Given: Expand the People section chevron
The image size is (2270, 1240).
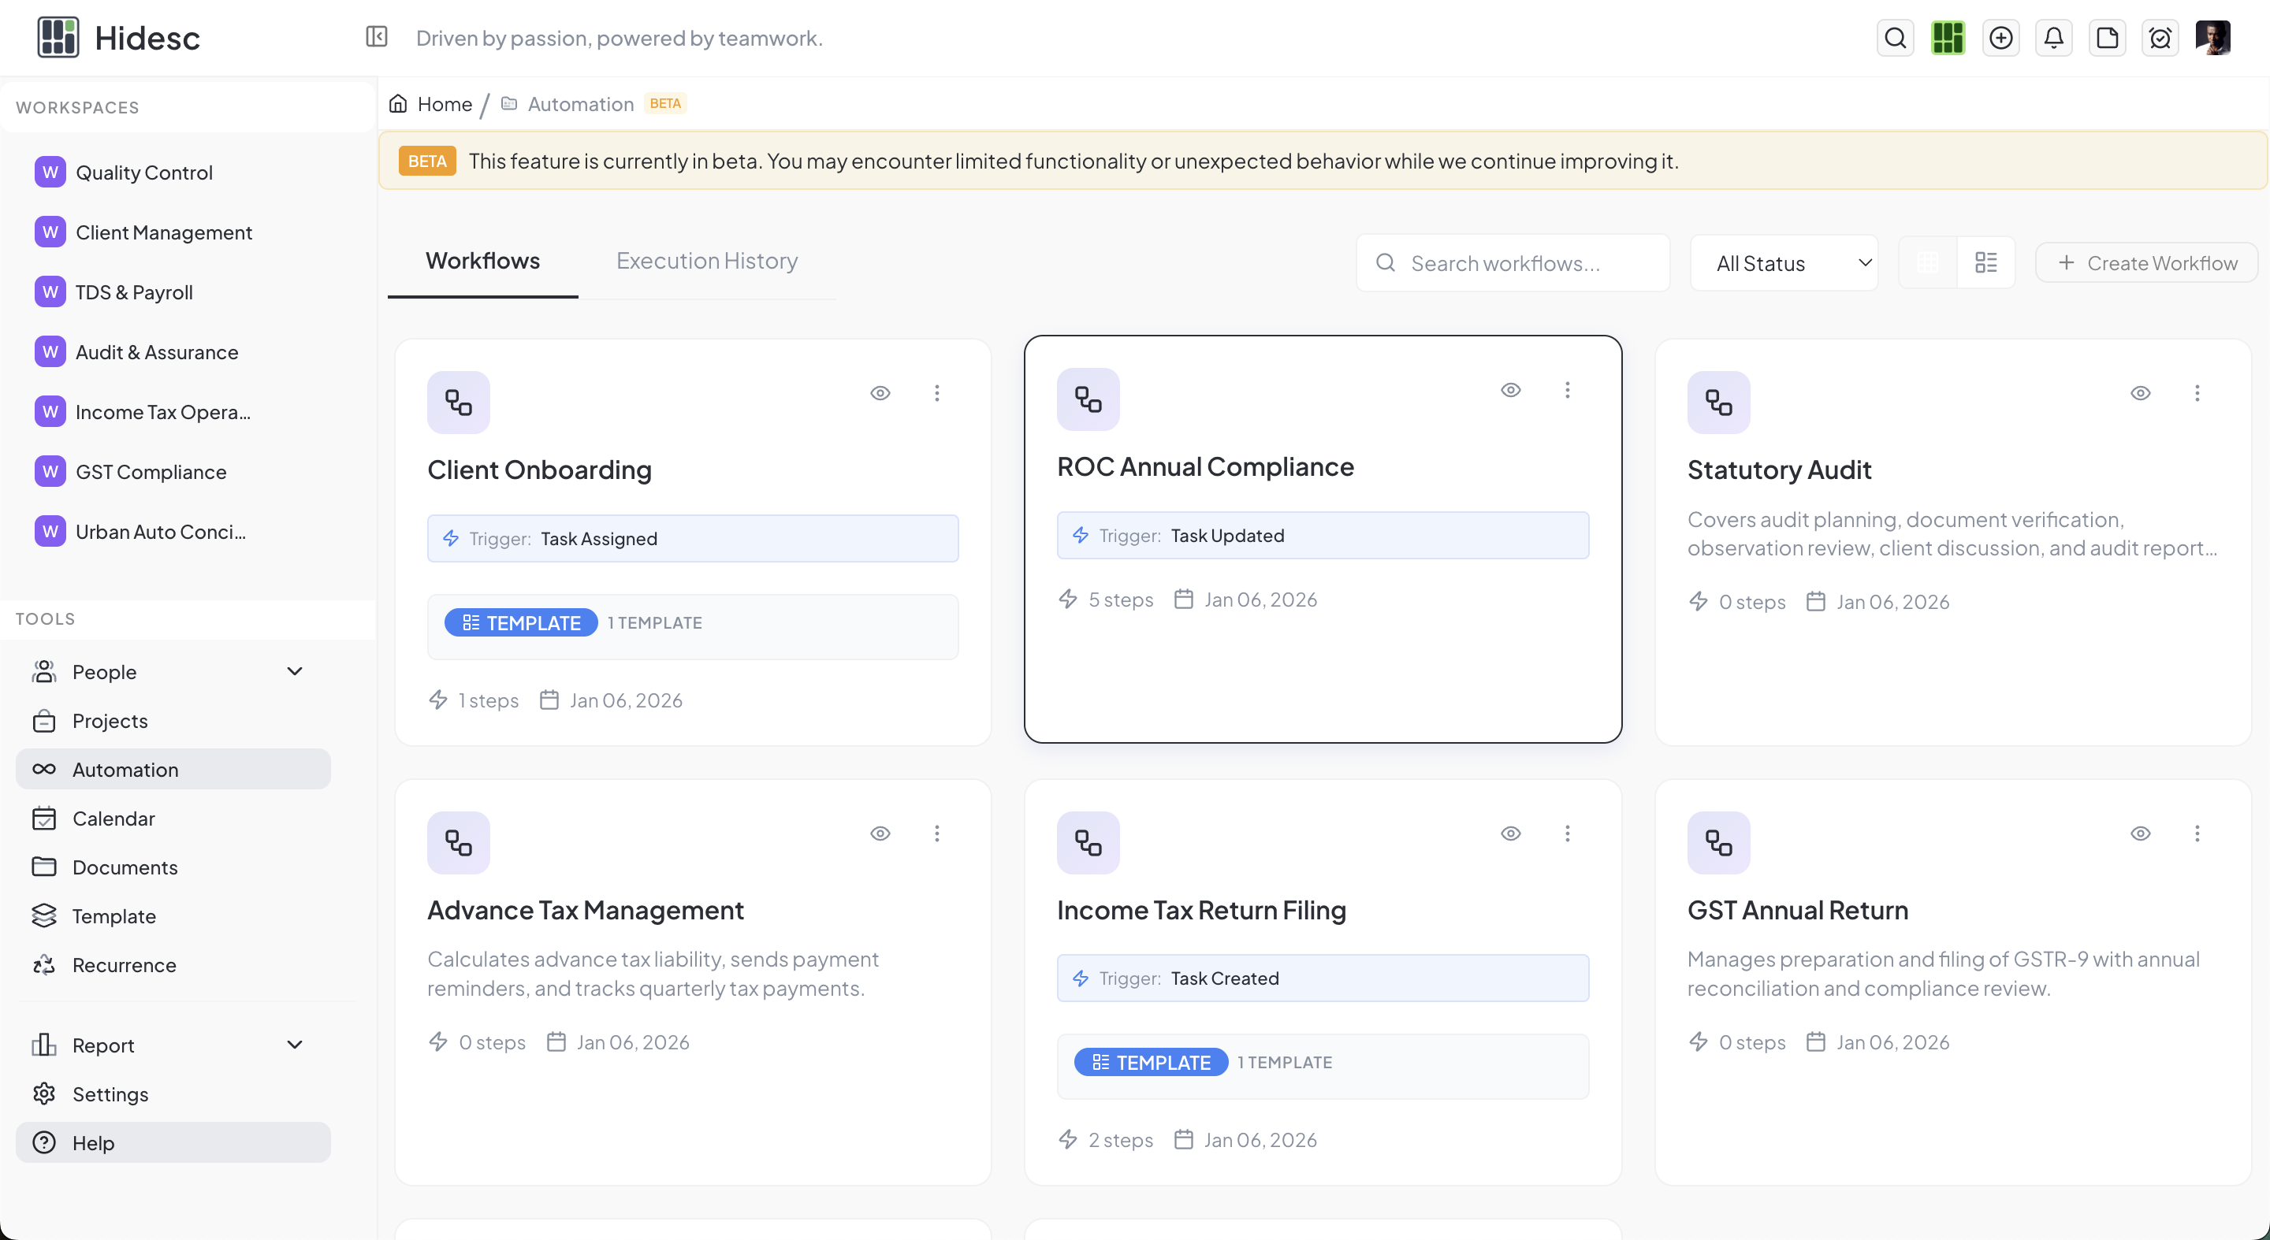Looking at the screenshot, I should pyautogui.click(x=294, y=671).
